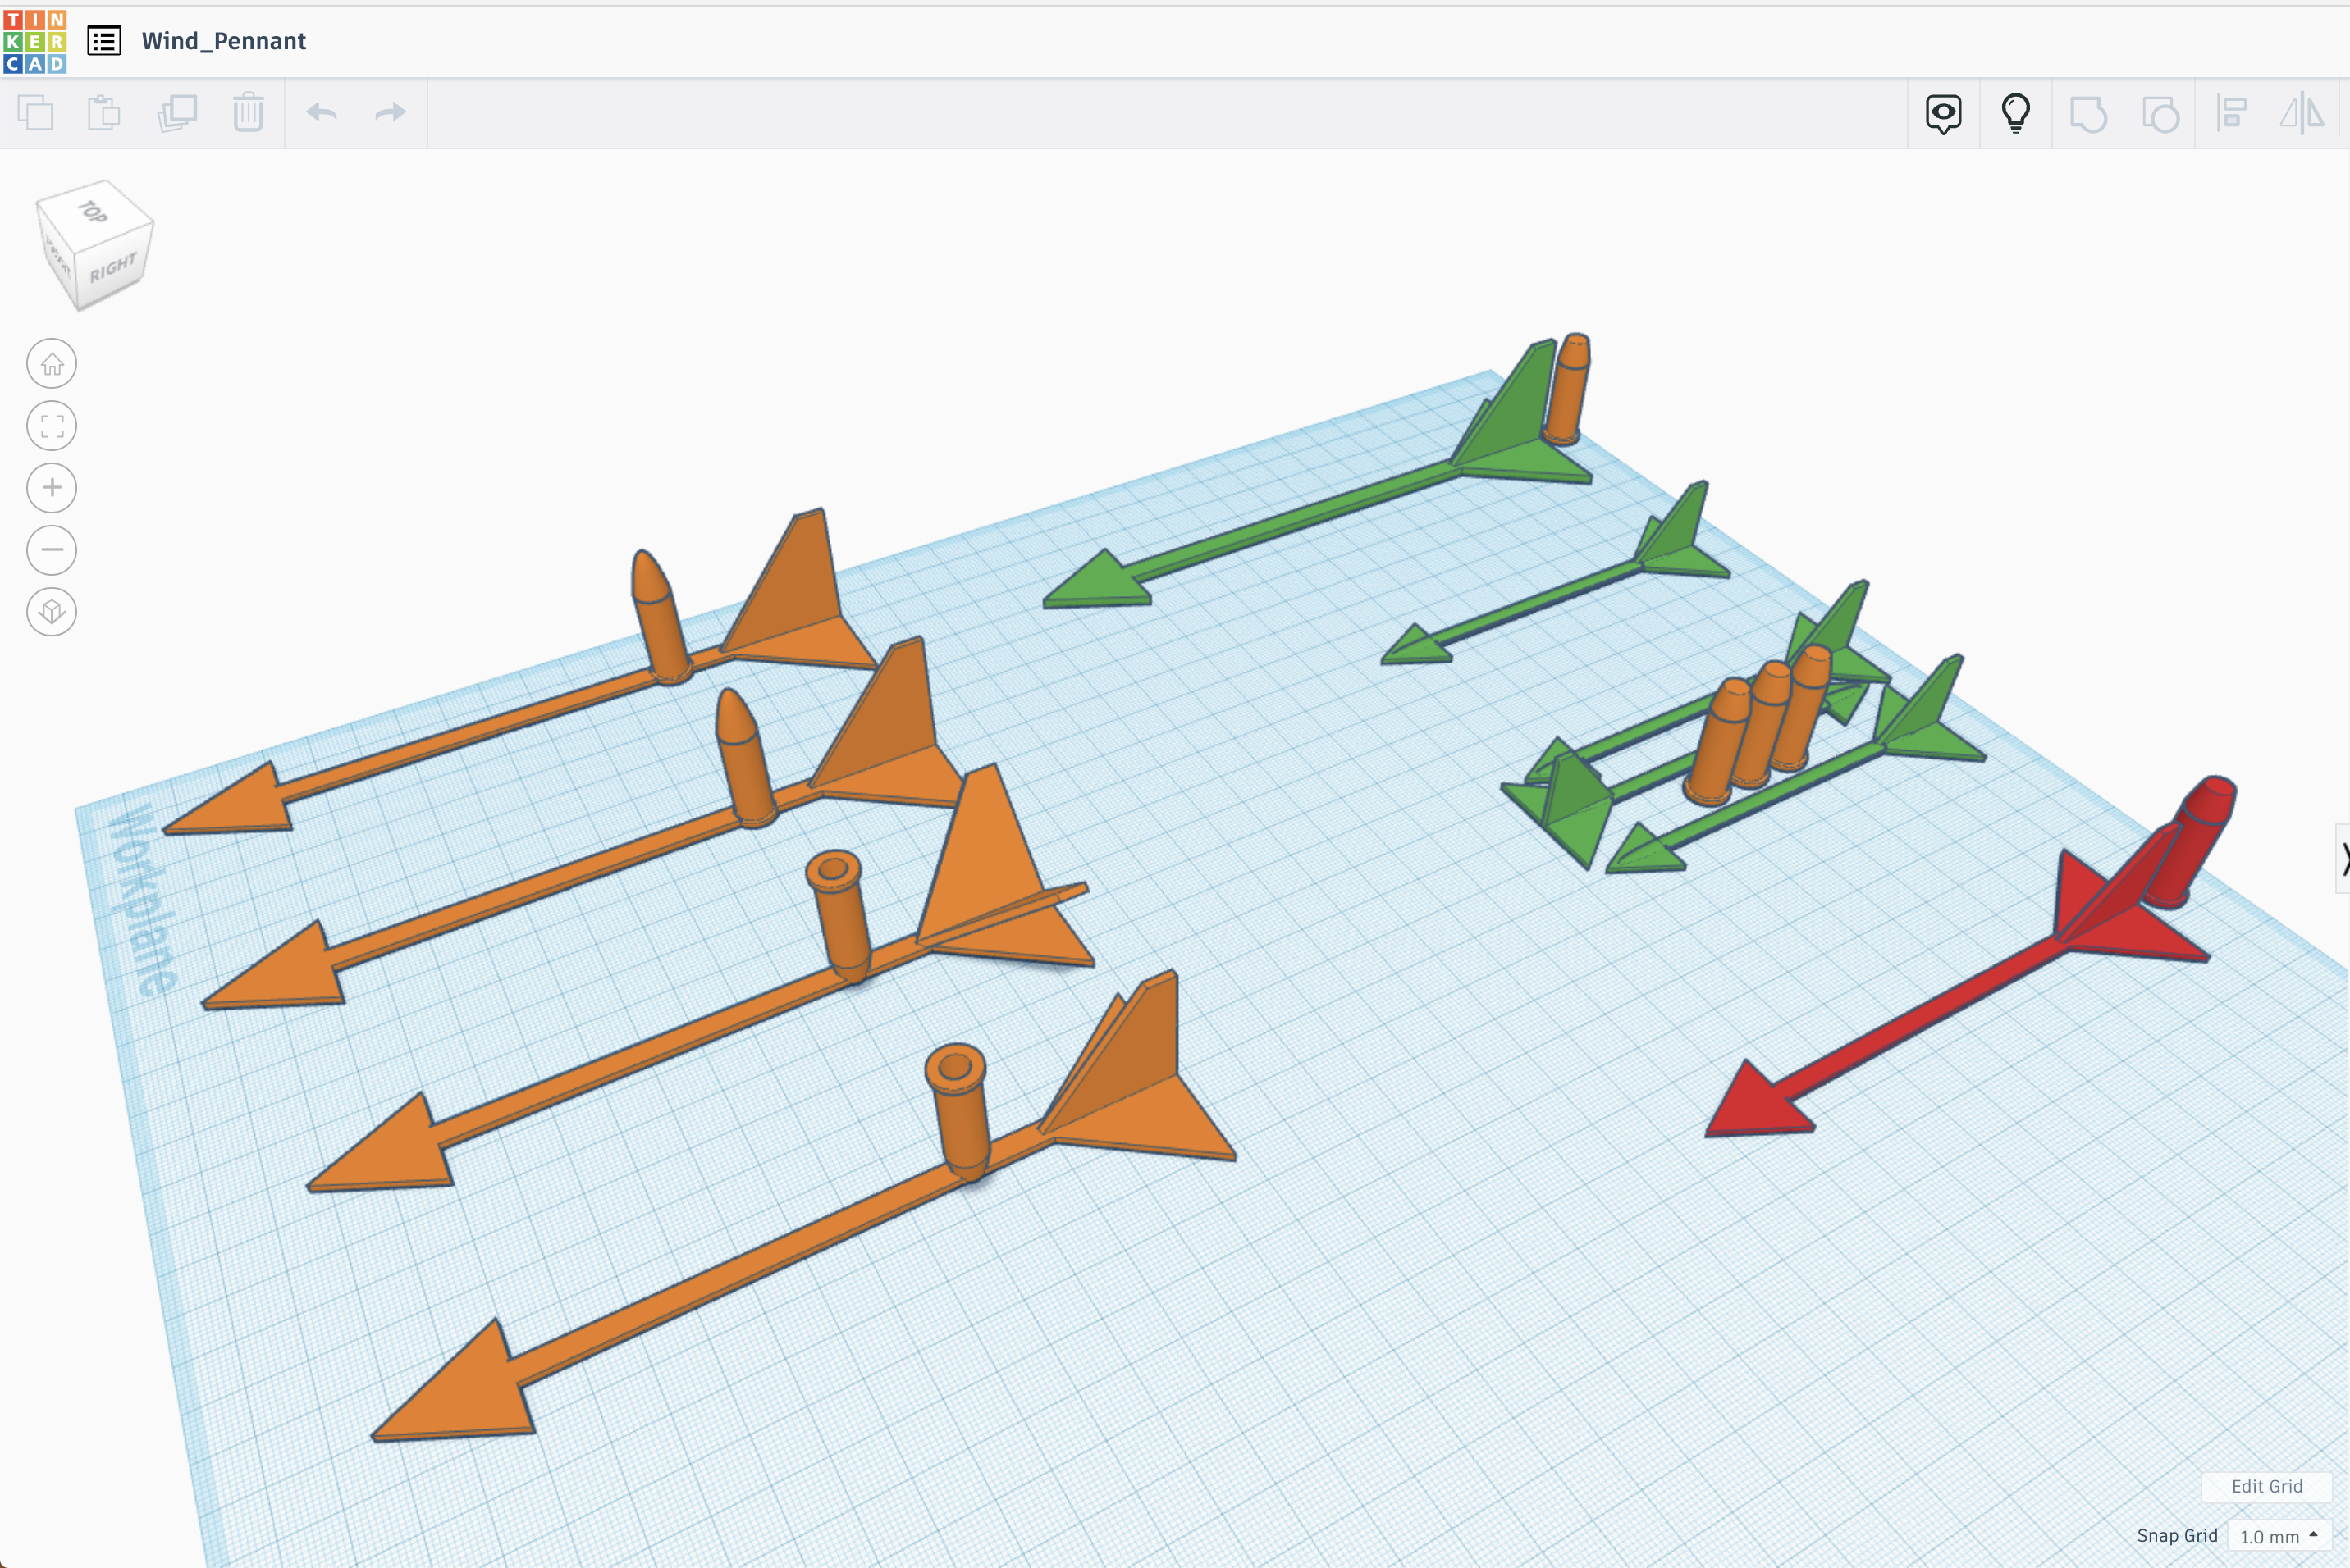Expand the collapsed shapes panel arrow
2350x1568 pixels.
click(2342, 858)
